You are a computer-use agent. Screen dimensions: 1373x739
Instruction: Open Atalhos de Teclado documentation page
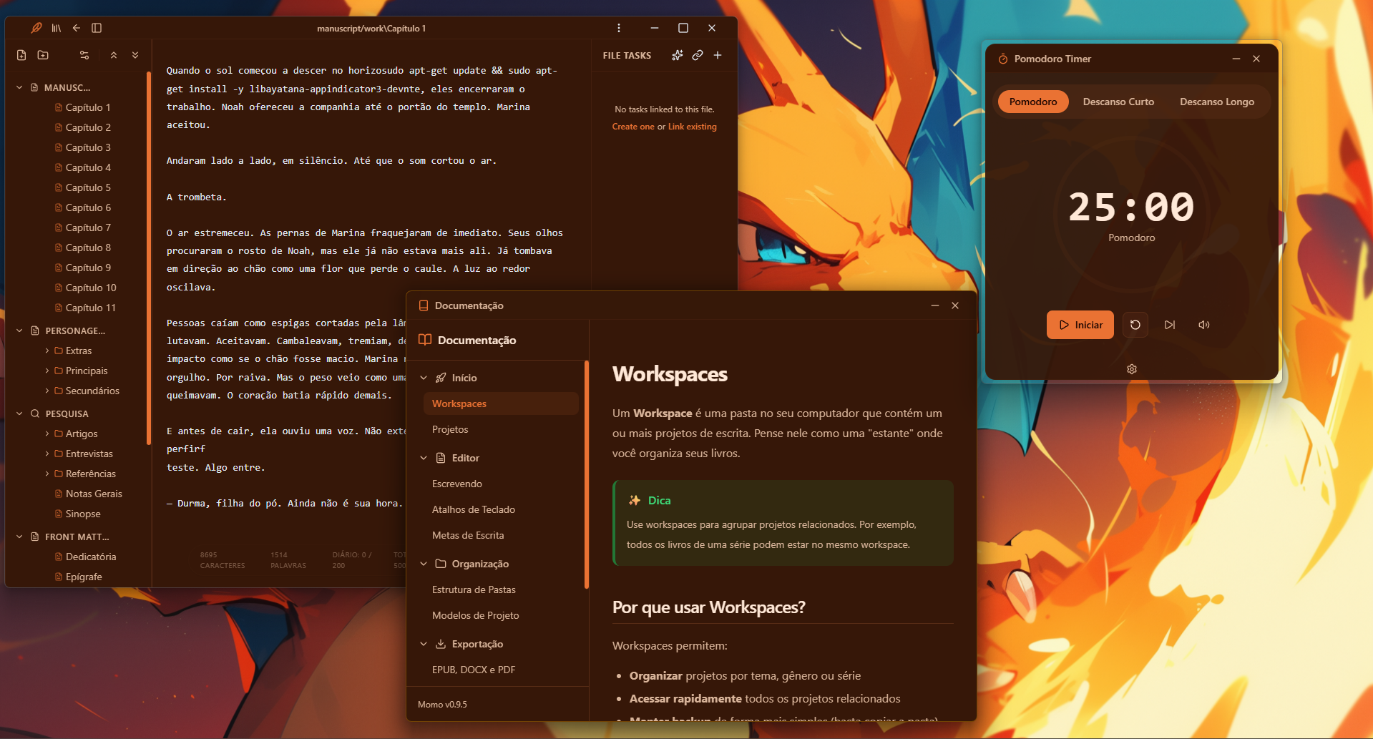coord(474,509)
